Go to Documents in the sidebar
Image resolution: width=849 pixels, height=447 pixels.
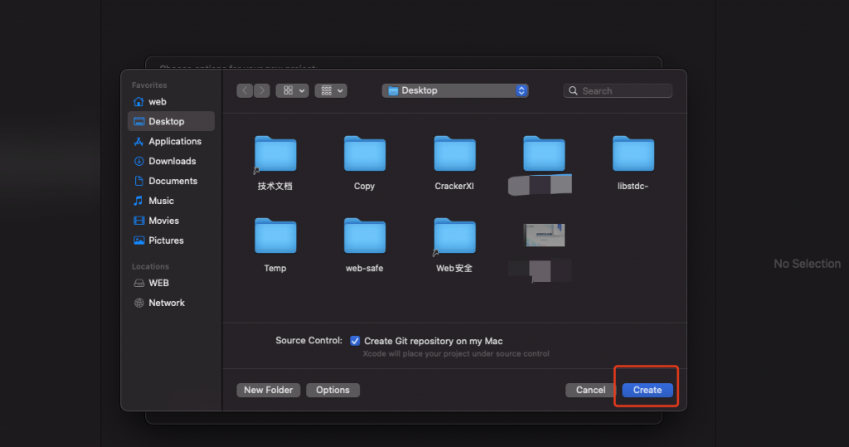point(172,181)
